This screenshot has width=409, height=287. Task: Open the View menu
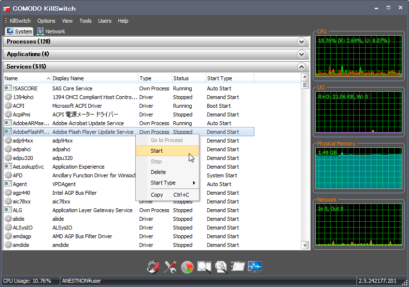point(67,21)
